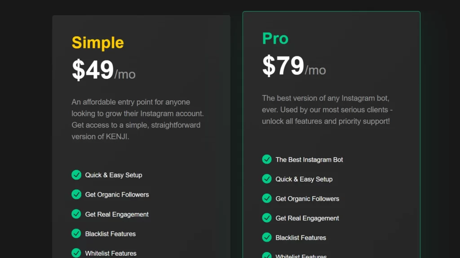Click Simple plan's Get Real Engagement checkmark

pyautogui.click(x=76, y=214)
